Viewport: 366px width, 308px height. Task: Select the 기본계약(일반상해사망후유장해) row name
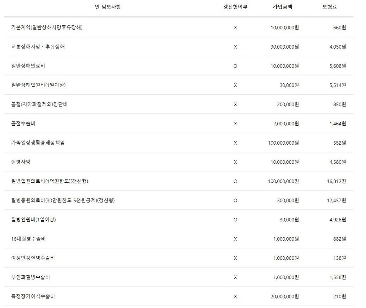pos(47,27)
